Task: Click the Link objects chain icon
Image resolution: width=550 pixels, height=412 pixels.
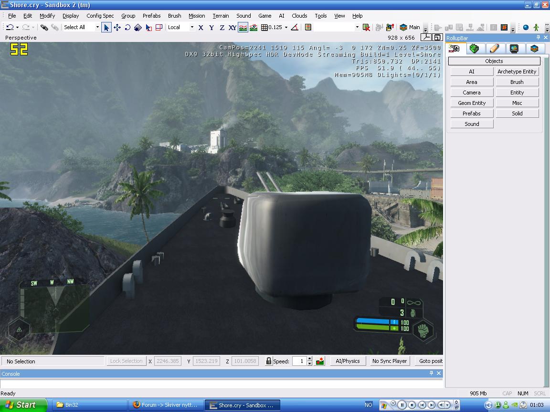Action: (44, 27)
